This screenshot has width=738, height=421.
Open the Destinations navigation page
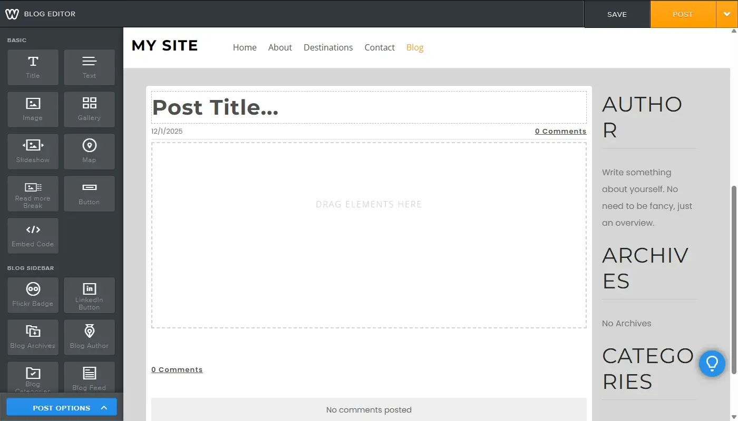[328, 47]
